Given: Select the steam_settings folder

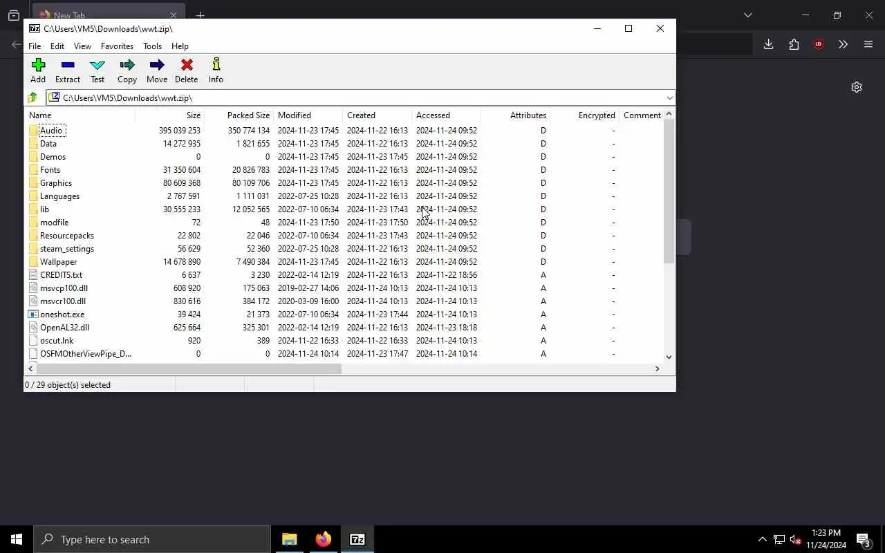Looking at the screenshot, I should (67, 248).
